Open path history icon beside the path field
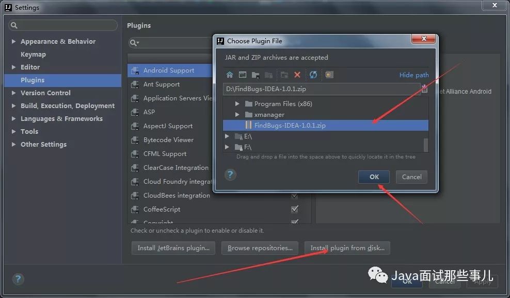This screenshot has height=298, width=510. (424, 89)
